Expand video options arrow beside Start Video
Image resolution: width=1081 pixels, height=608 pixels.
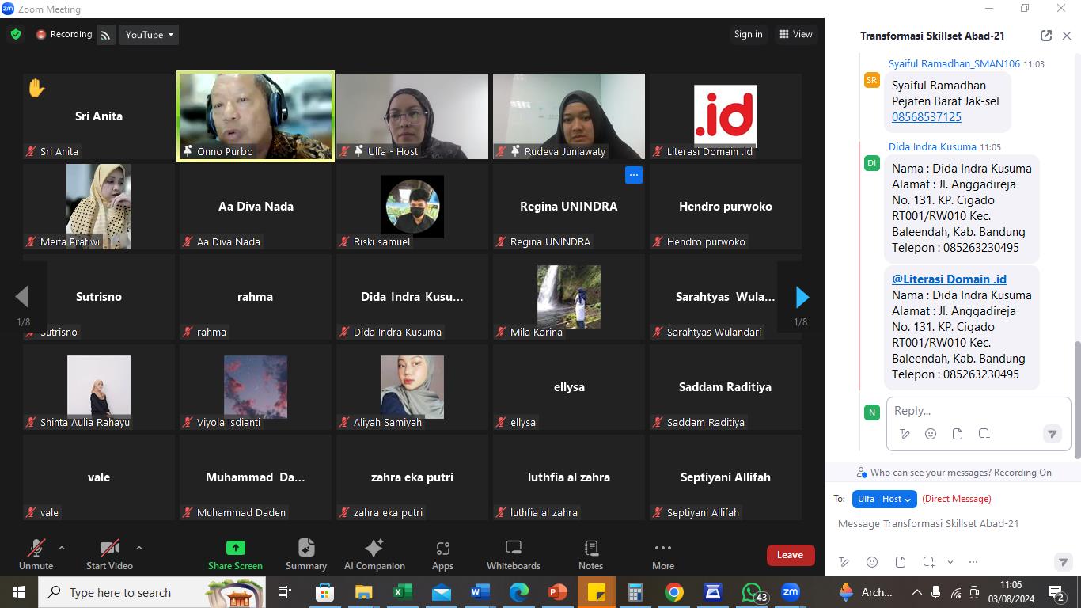point(139,548)
